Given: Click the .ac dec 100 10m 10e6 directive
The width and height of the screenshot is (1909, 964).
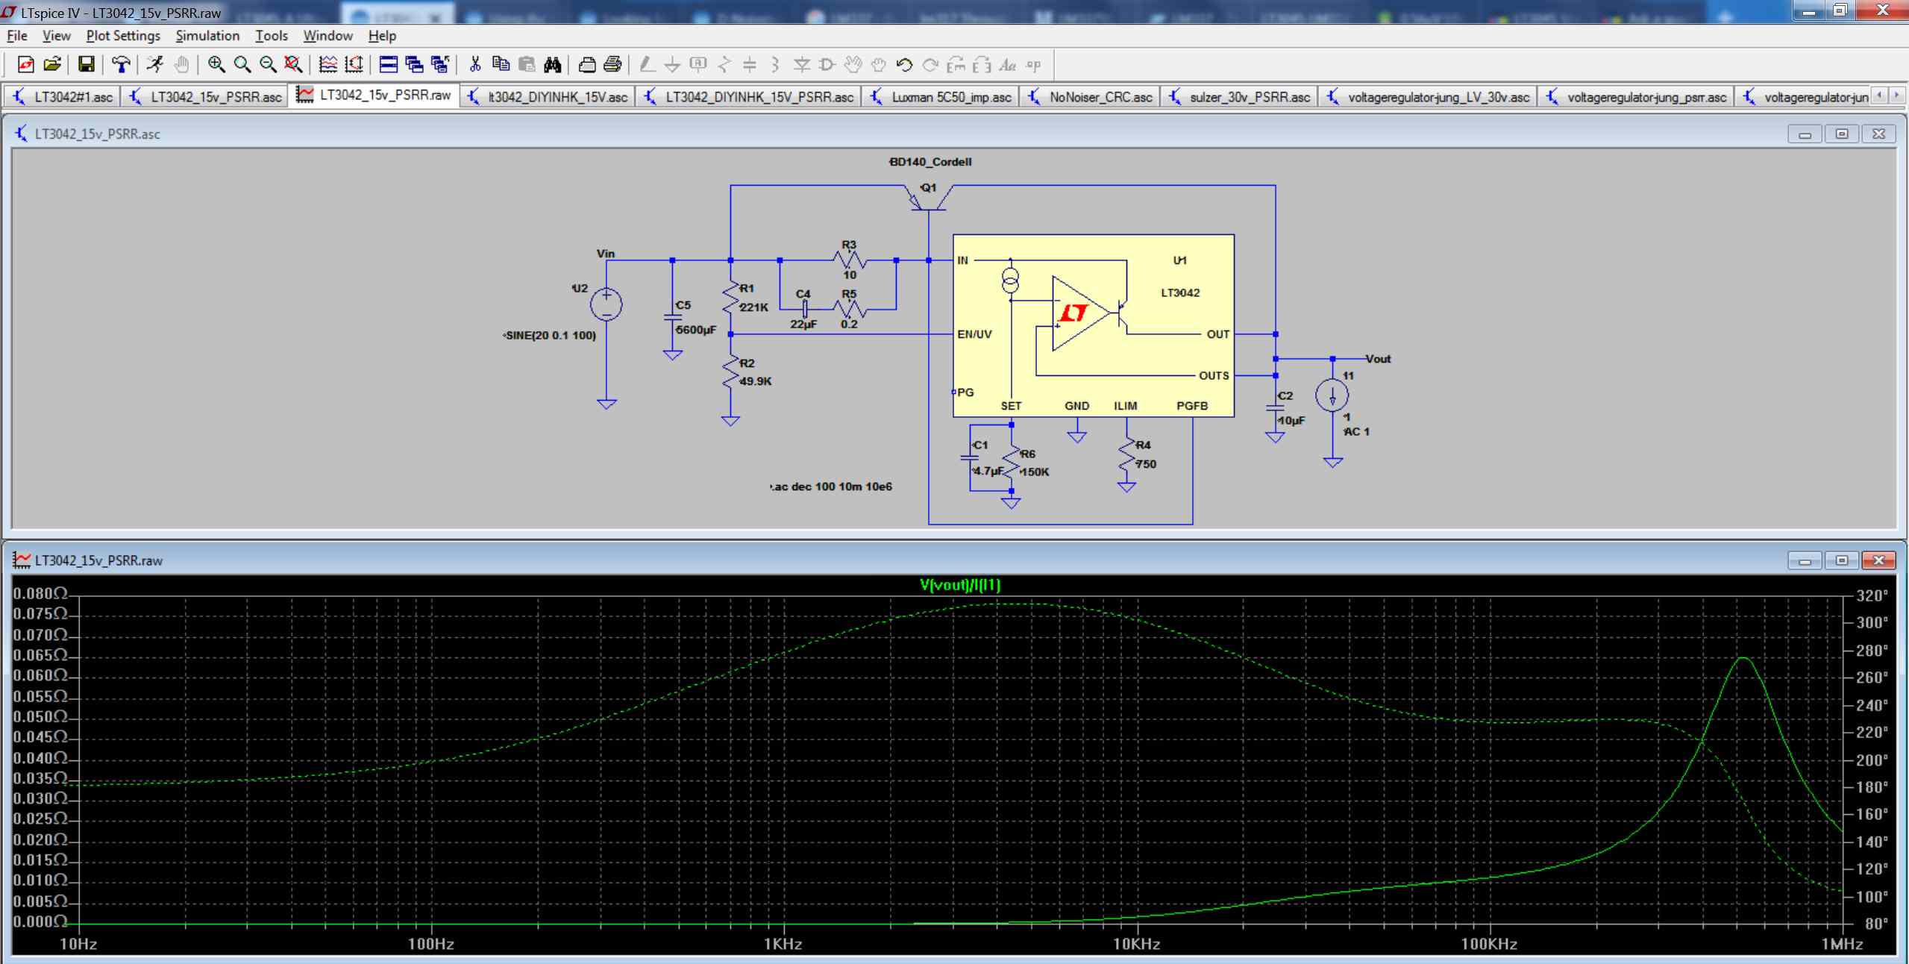Looking at the screenshot, I should click(831, 486).
